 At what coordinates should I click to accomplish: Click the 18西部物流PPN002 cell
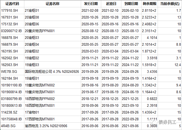(x=39, y=99)
